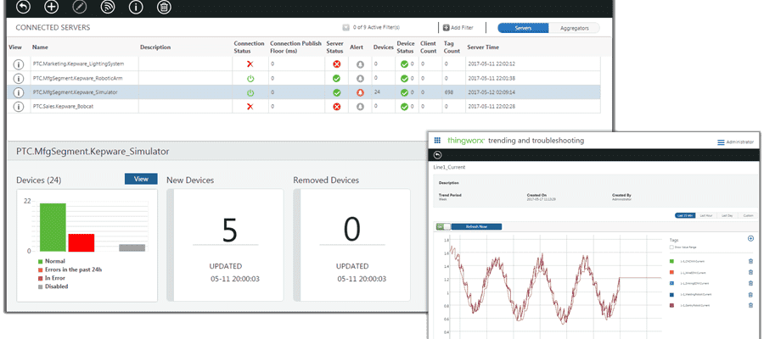Click the Add Filter button
The height and width of the screenshot is (339, 764).
click(458, 28)
